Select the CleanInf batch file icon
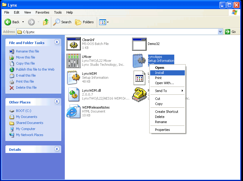This screenshot has width=243, height=181. [73, 44]
